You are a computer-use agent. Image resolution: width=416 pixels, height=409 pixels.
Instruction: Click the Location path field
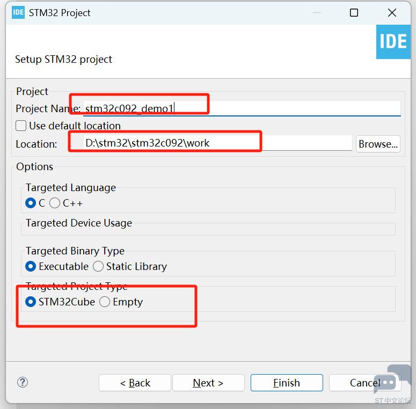[217, 143]
